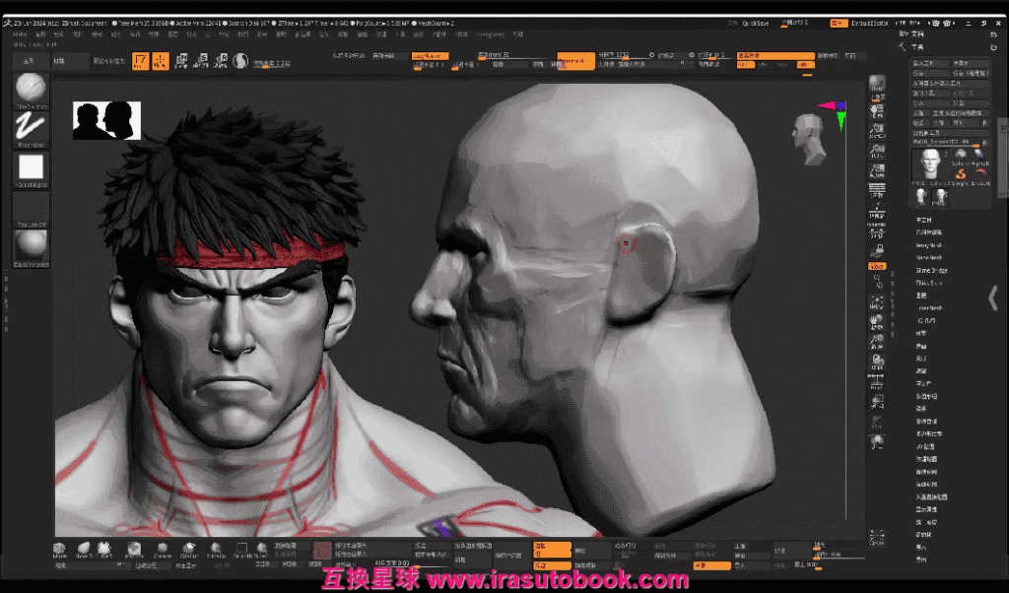Adjust the slider beside the two-tone sphere icon
1009x593 pixels.
272,64
